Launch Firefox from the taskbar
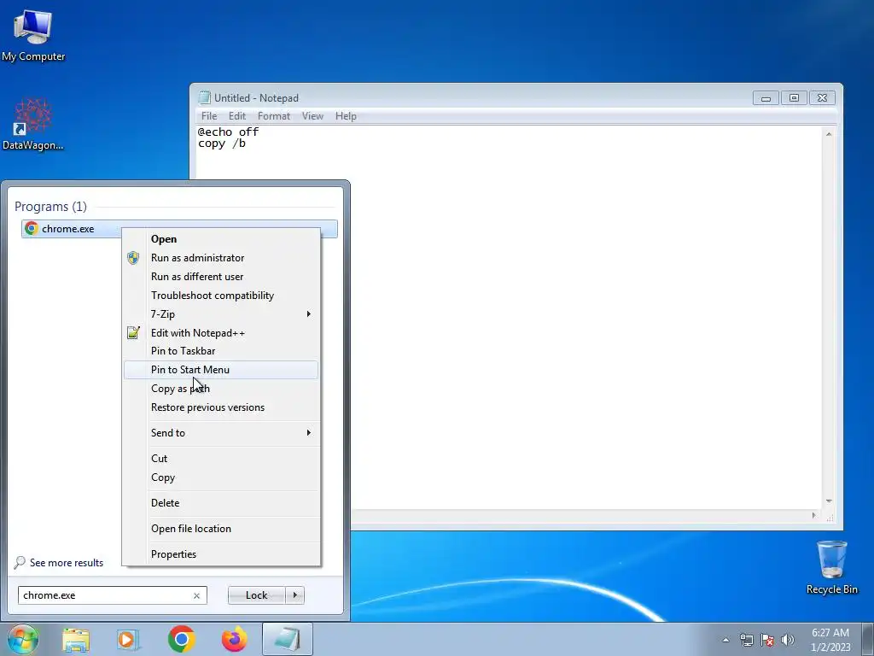The width and height of the screenshot is (874, 656). tap(234, 639)
